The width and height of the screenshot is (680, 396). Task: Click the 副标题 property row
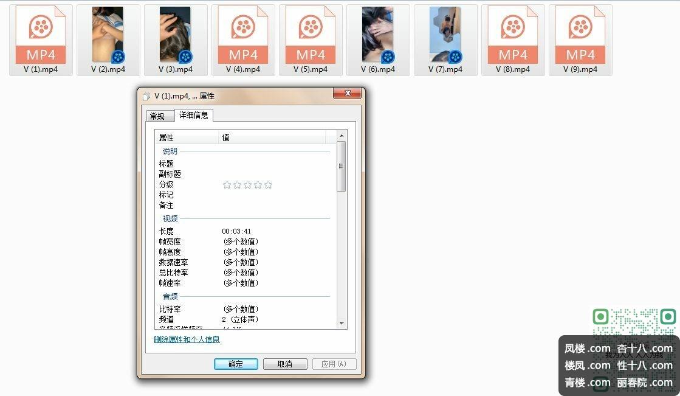[x=243, y=174]
